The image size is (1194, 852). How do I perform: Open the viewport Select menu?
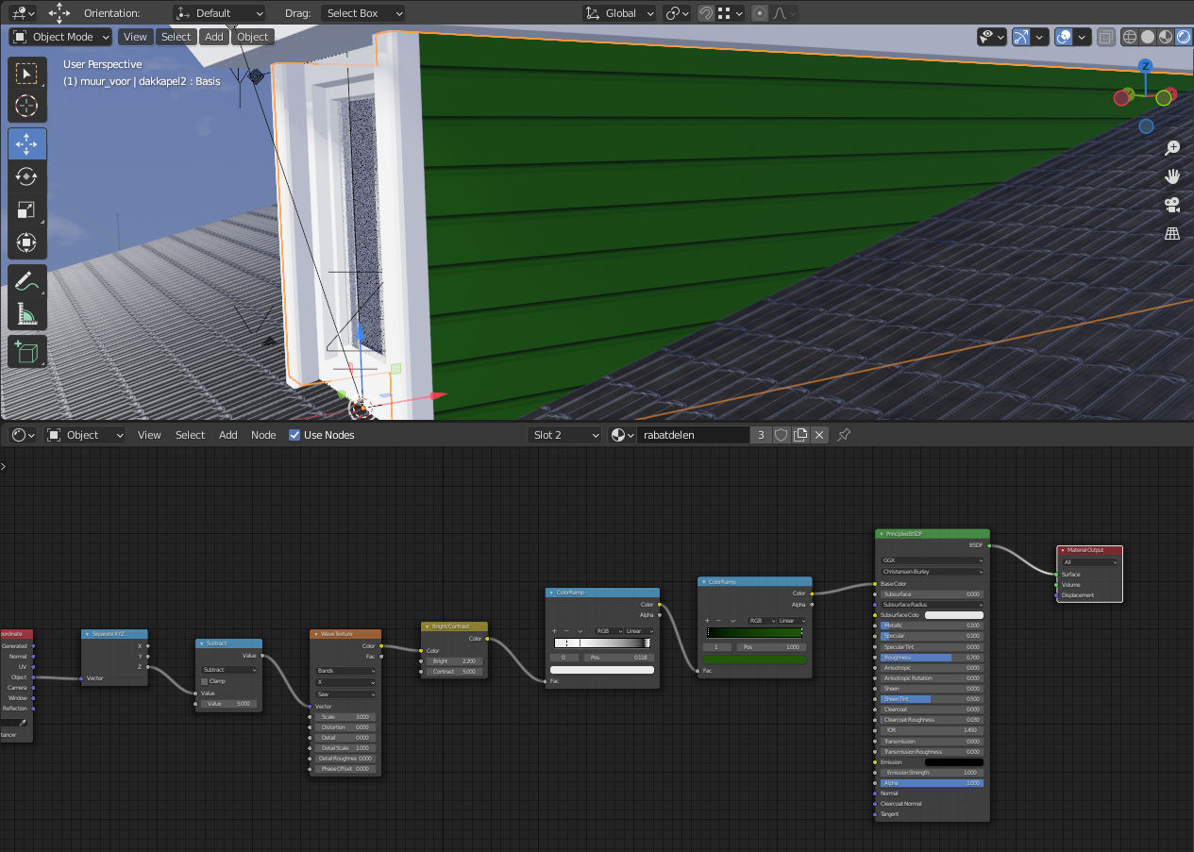point(176,37)
